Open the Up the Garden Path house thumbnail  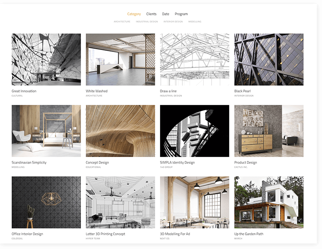pos(269,202)
